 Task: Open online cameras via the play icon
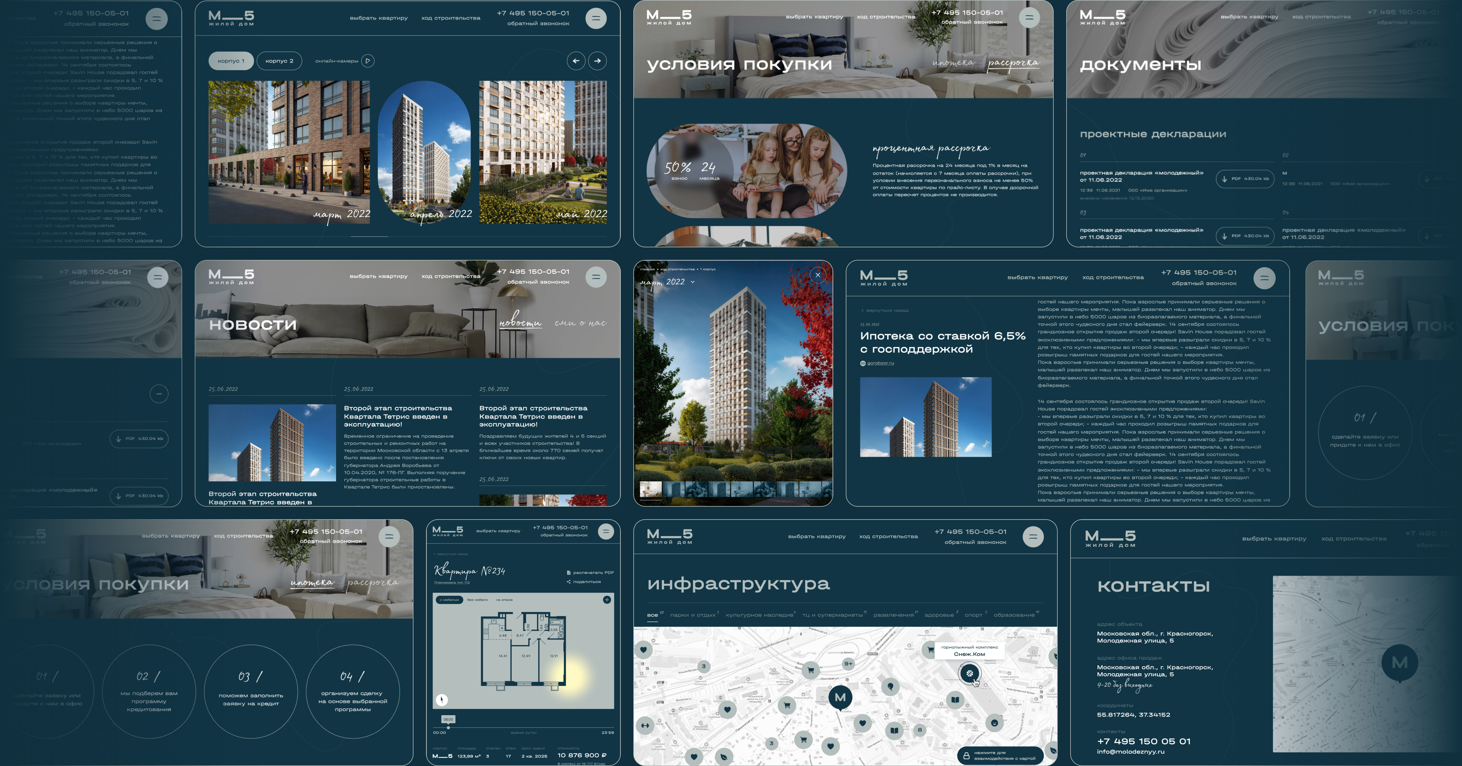pos(368,61)
